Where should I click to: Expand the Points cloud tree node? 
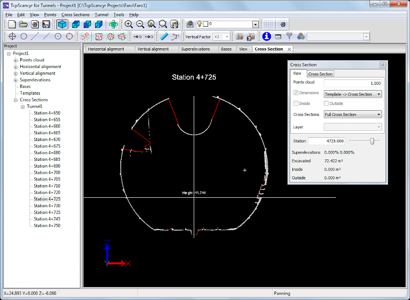[x=16, y=60]
